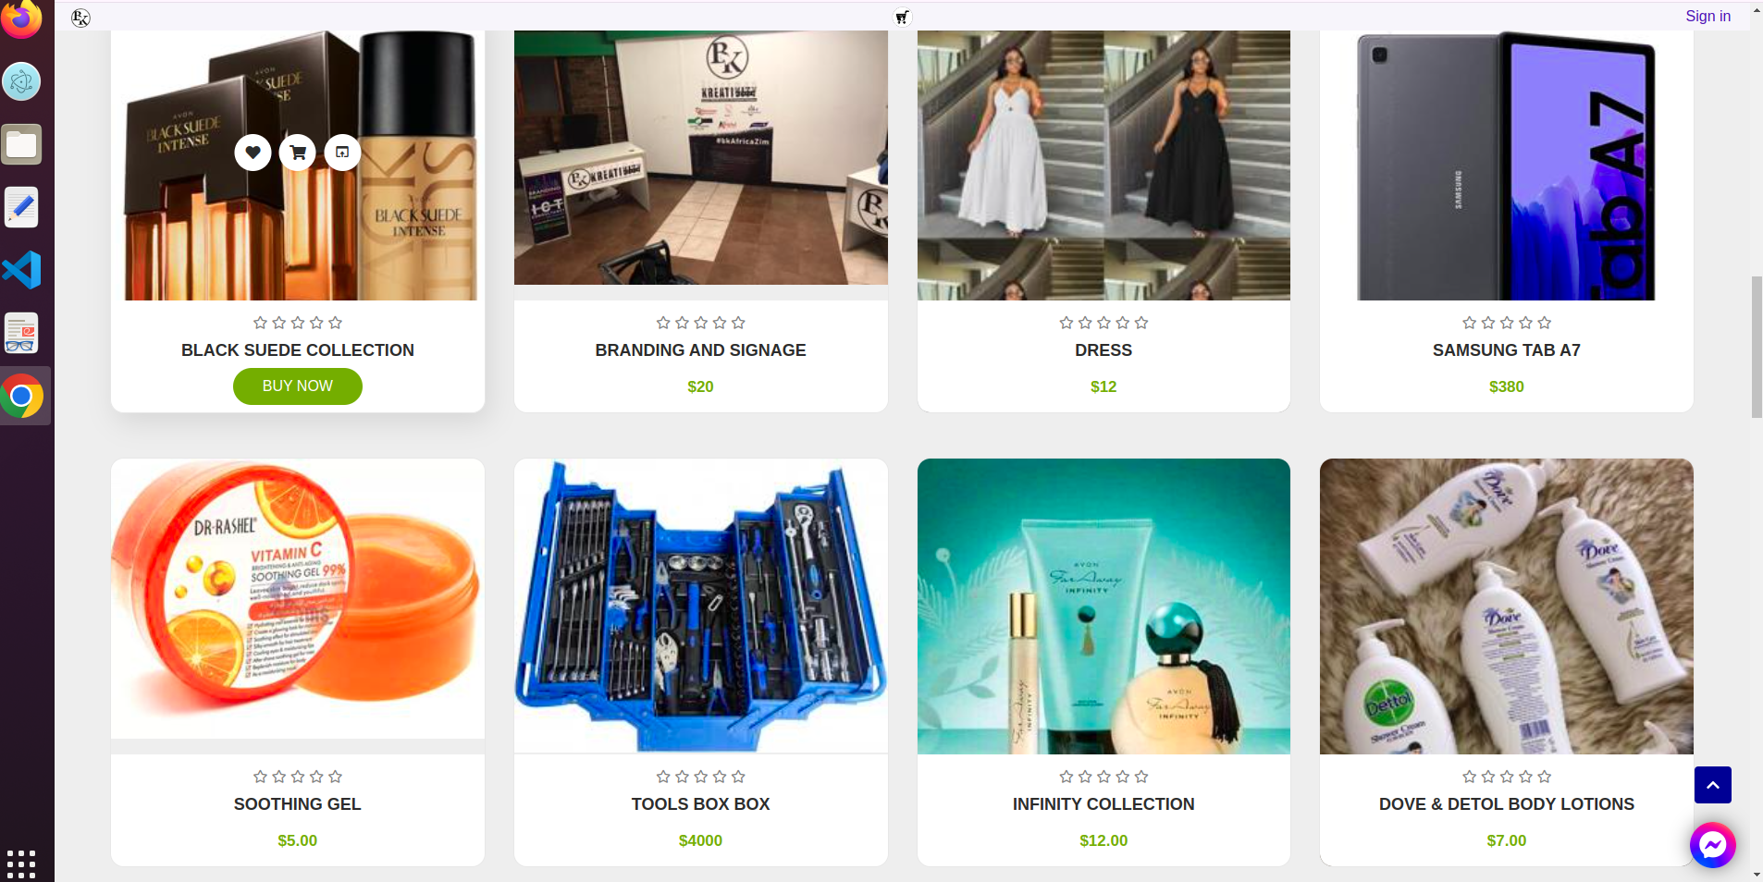Open the Infinity Collection product image

(1103, 606)
